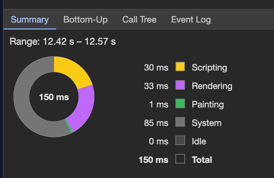Click the yellow Scripting color swatch
The image size is (274, 178).
pyautogui.click(x=180, y=67)
